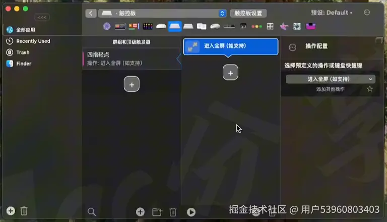The image size is (387, 222).
Task: Select the normal mouse trigger icon
Action: [215, 26]
